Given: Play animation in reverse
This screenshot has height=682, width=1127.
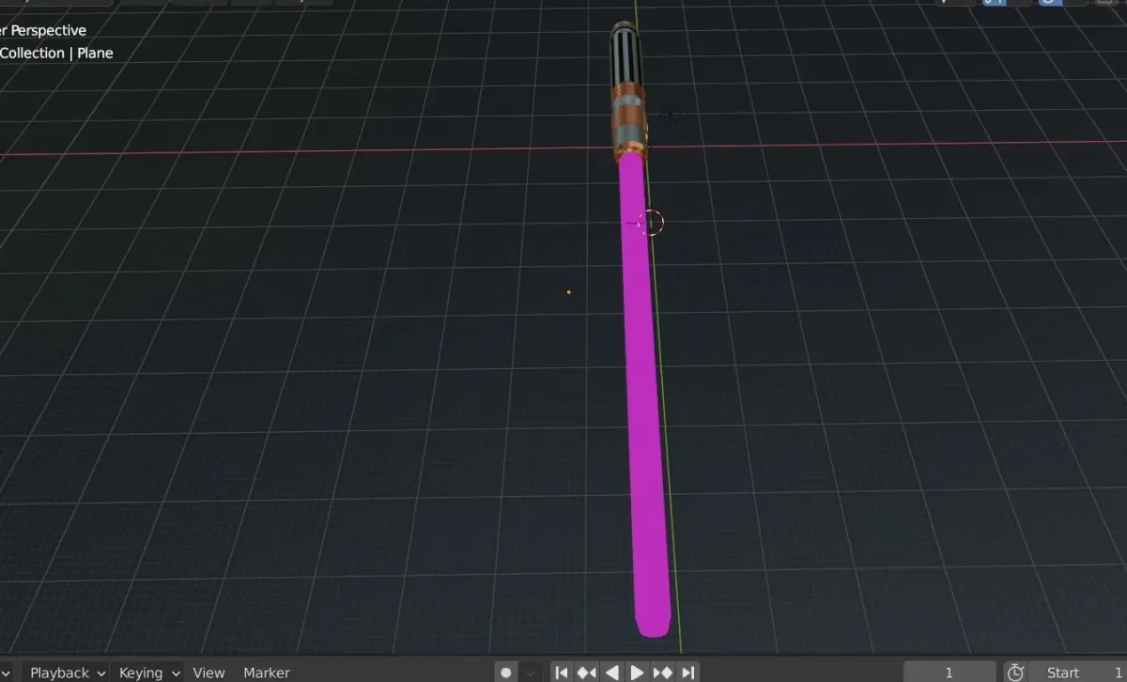Looking at the screenshot, I should [x=611, y=672].
